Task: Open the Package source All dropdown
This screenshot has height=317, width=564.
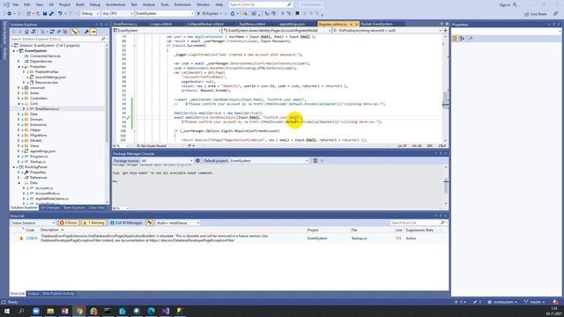Action: [167, 160]
